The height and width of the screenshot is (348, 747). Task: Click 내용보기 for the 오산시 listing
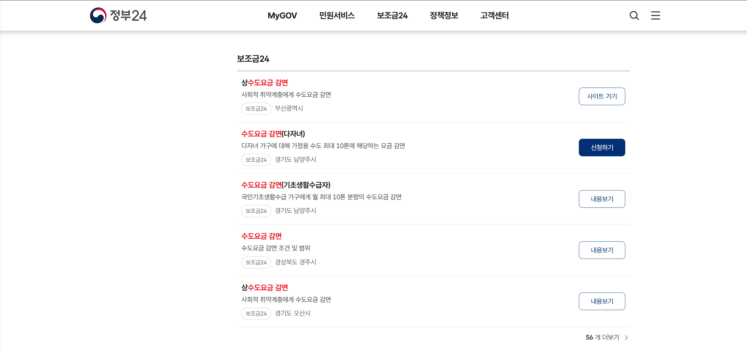[602, 301]
